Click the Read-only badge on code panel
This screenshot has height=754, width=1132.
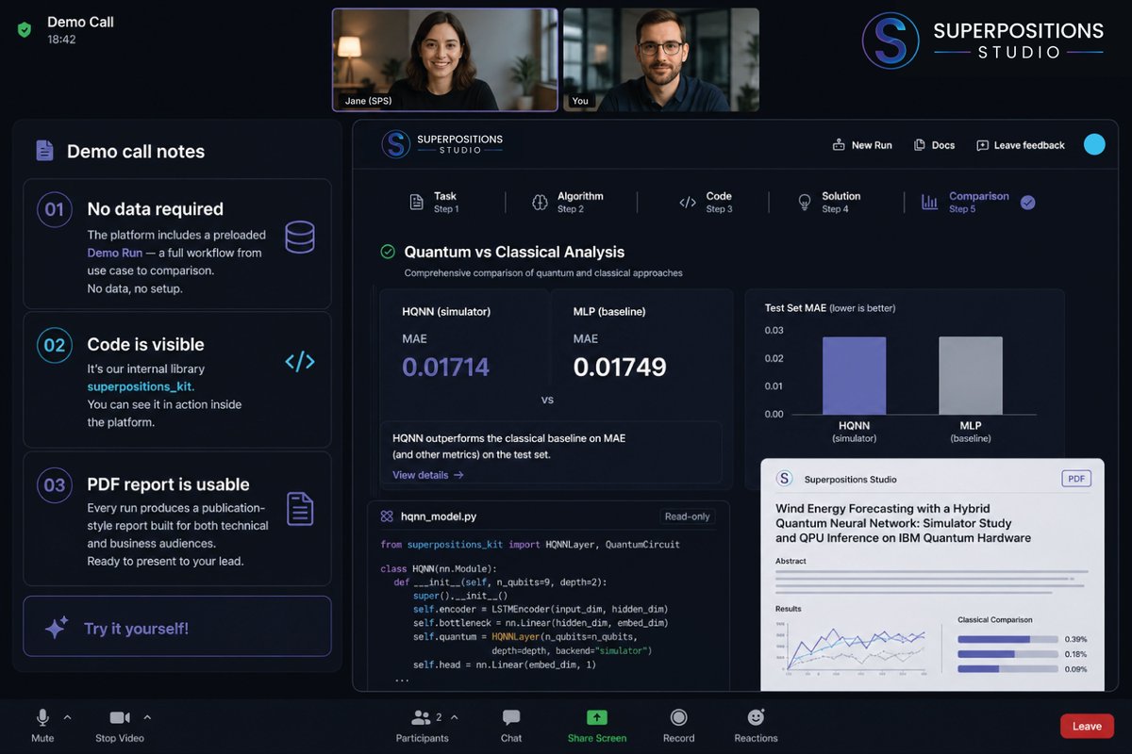687,516
